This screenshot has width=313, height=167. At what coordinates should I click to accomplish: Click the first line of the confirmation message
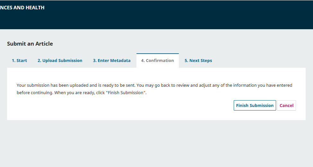coord(154,85)
